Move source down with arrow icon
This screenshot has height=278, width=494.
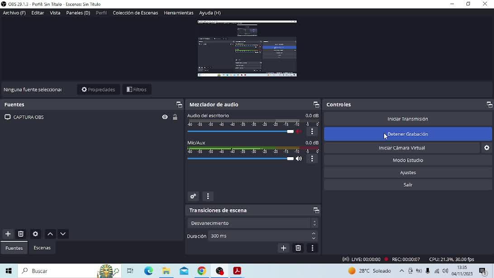pos(63,234)
